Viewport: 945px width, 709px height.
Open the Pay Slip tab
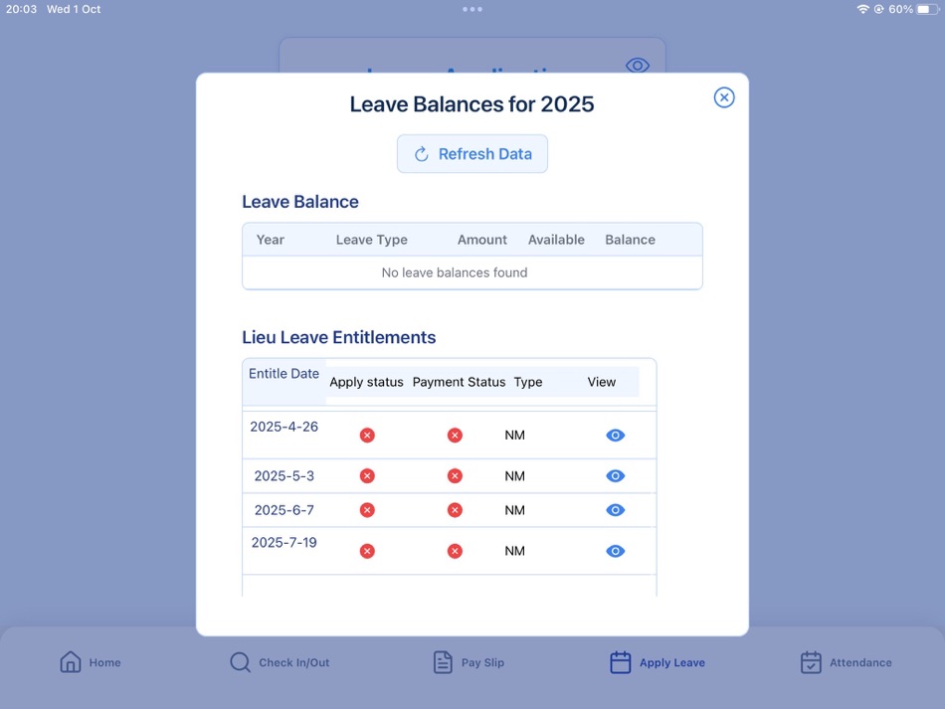tap(469, 662)
